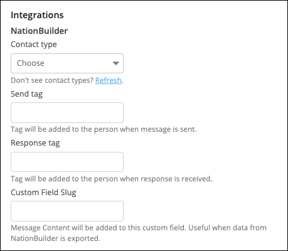Click "Useful when data from" text

pyautogui.click(x=228, y=228)
